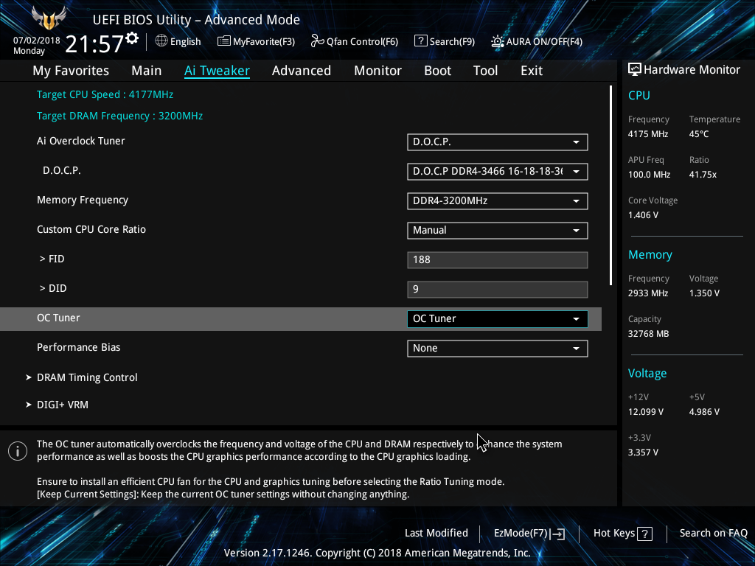Select the Ai Overclock Tuner label
Image resolution: width=755 pixels, height=566 pixels.
(x=81, y=141)
